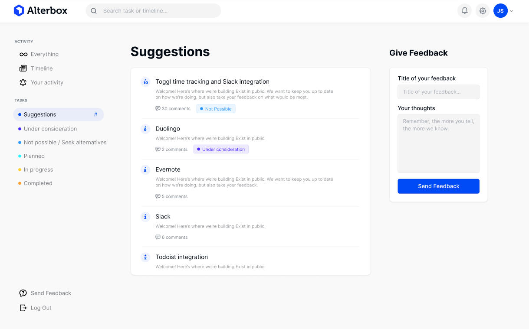The height and width of the screenshot is (329, 529).
Task: Click the Title of your feedback field
Action: [x=438, y=91]
